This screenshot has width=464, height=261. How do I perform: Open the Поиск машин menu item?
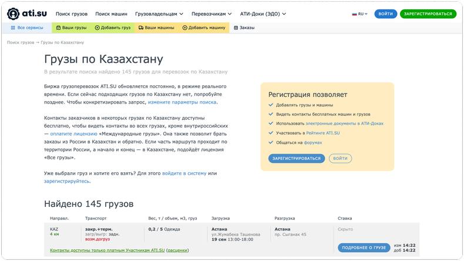[x=110, y=14]
